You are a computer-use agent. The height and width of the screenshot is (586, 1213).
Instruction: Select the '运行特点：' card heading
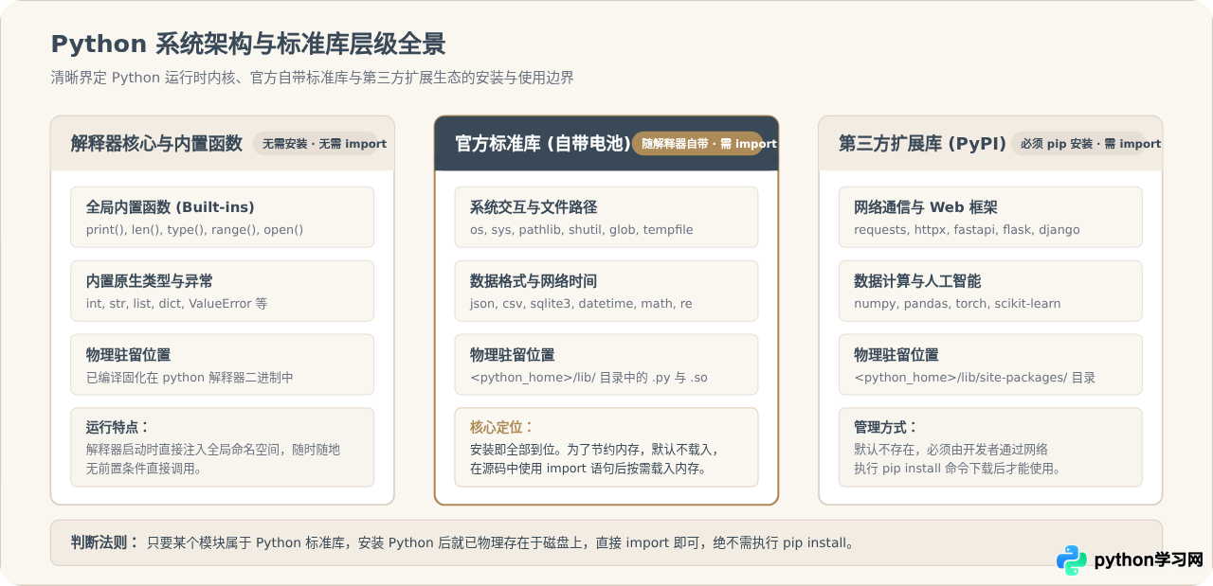(x=118, y=427)
